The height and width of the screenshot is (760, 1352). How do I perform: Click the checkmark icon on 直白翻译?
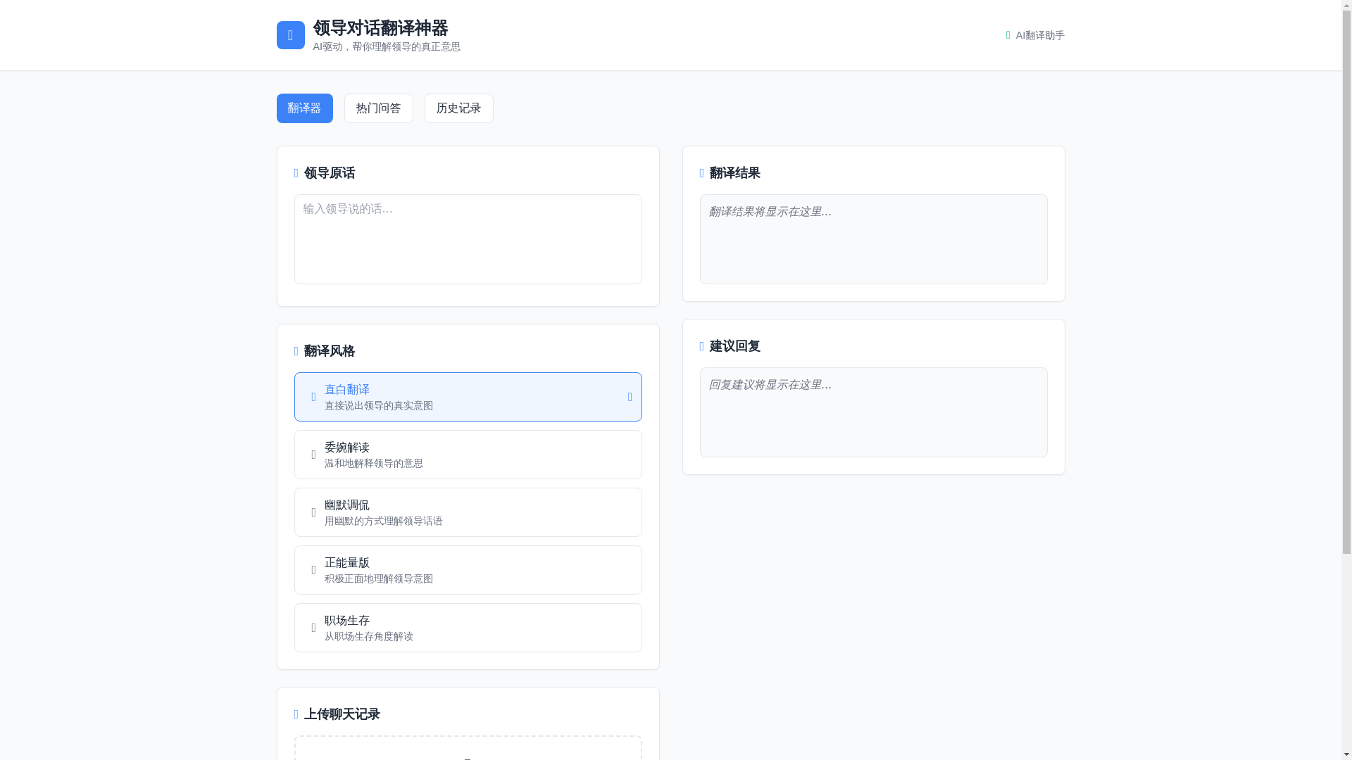point(630,397)
